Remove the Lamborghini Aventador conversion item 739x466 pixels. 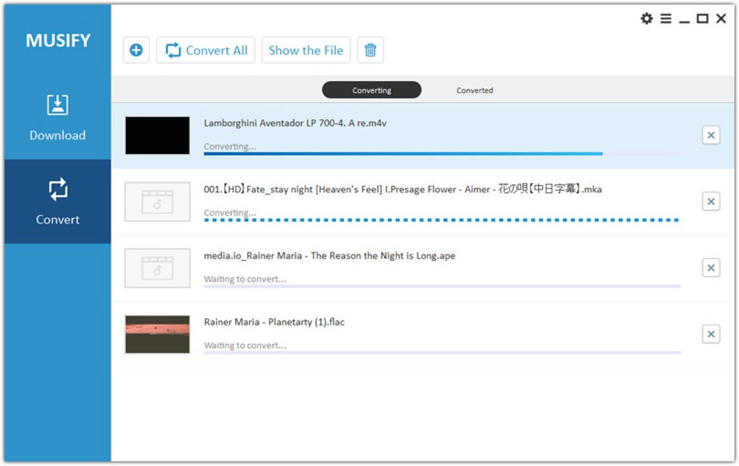711,135
